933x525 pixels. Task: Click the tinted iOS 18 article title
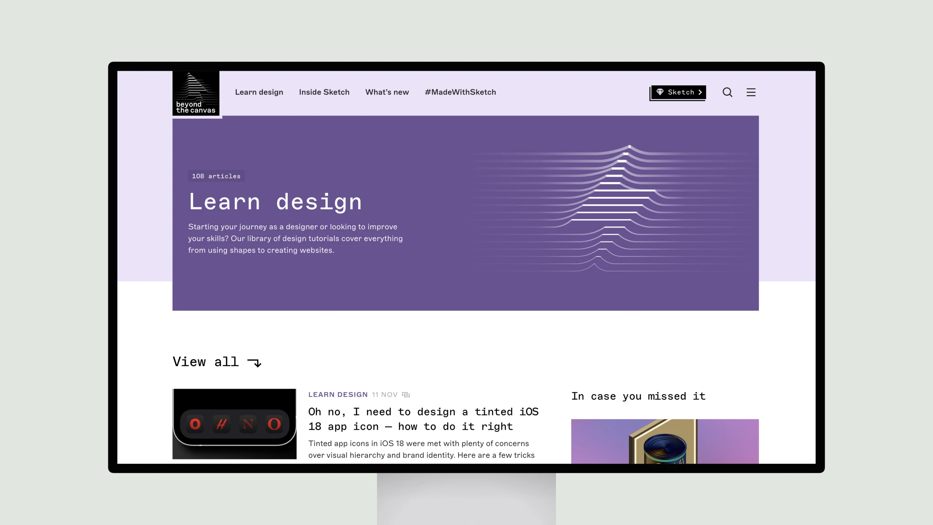(423, 419)
